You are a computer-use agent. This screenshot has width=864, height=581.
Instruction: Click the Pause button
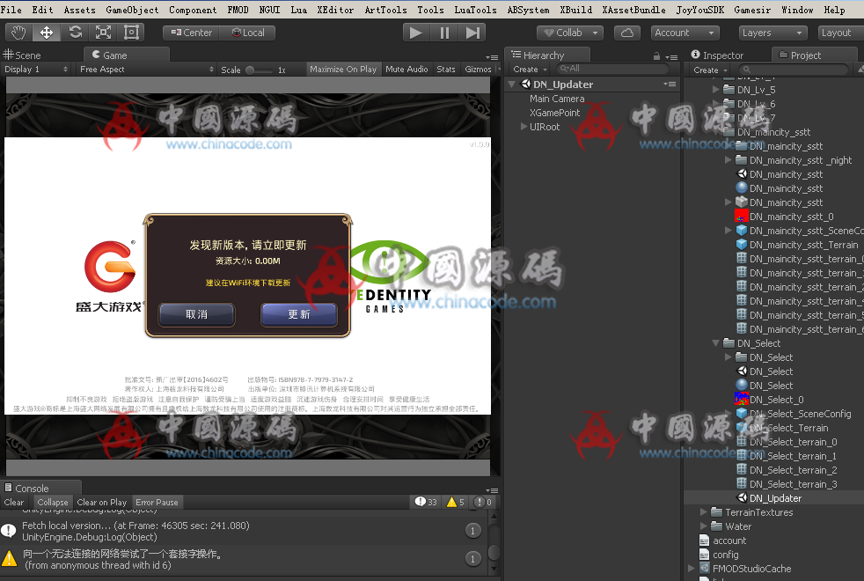tap(444, 33)
